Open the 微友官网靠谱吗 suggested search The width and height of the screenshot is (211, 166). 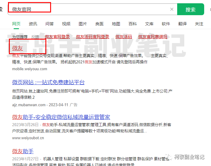(153, 37)
